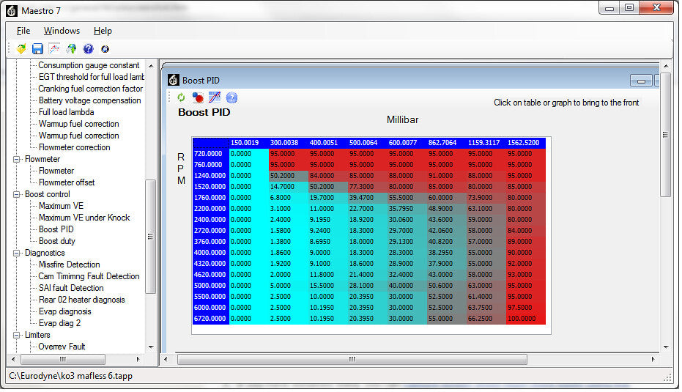Screen dimensions: 682x392
Task: Open the Windows menu
Action: 62,31
